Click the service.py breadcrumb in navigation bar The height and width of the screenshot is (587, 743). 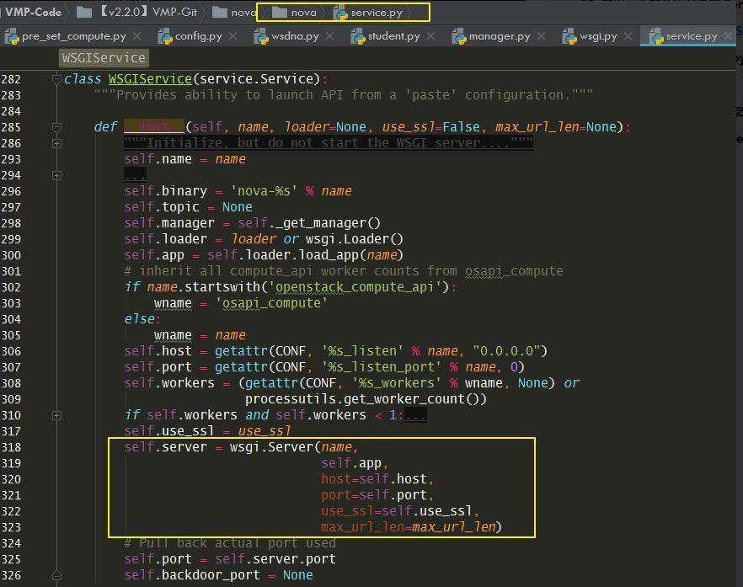[x=368, y=13]
